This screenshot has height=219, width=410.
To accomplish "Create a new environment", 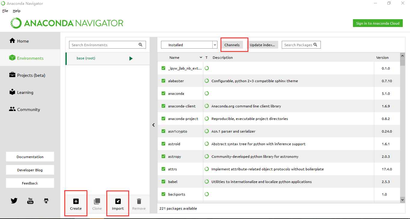I will [x=76, y=204].
